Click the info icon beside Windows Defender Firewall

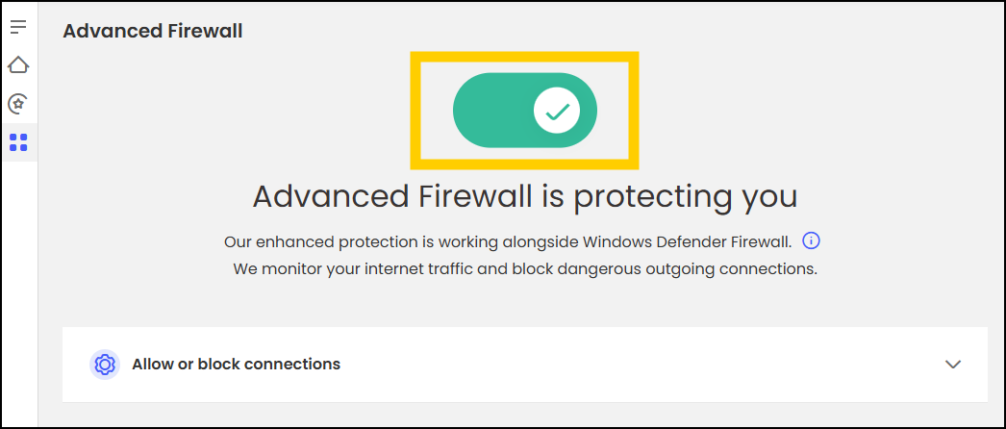[811, 240]
